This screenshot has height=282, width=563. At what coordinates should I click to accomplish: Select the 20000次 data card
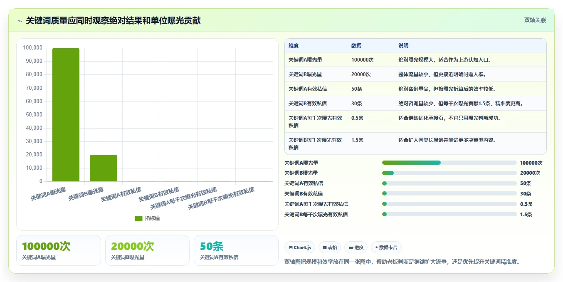tap(147, 250)
